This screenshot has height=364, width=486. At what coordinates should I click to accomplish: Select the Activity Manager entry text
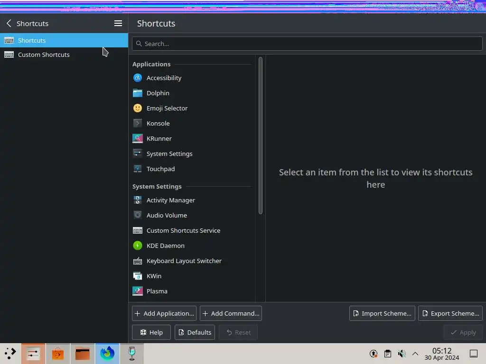coord(170,200)
